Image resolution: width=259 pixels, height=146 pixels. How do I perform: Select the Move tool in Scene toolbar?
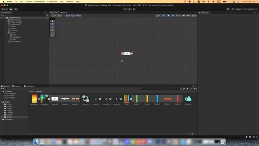[x=53, y=24]
